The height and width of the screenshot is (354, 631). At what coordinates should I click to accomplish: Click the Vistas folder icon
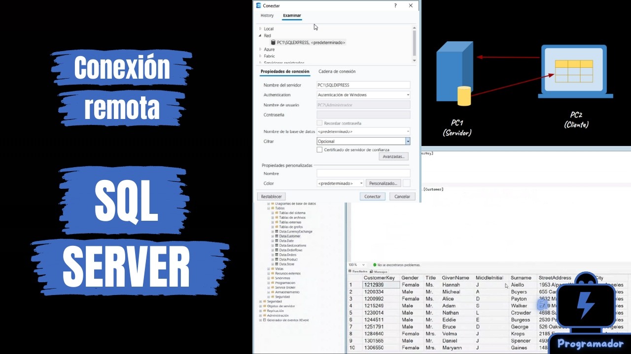click(x=273, y=269)
